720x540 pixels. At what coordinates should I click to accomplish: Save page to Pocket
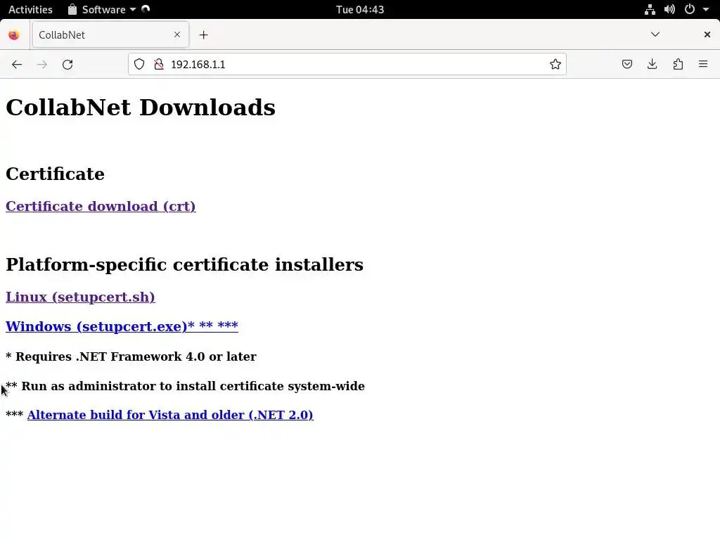[x=627, y=64]
